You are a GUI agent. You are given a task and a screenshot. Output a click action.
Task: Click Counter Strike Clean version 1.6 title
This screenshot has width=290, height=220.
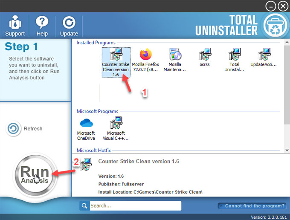click(139, 161)
